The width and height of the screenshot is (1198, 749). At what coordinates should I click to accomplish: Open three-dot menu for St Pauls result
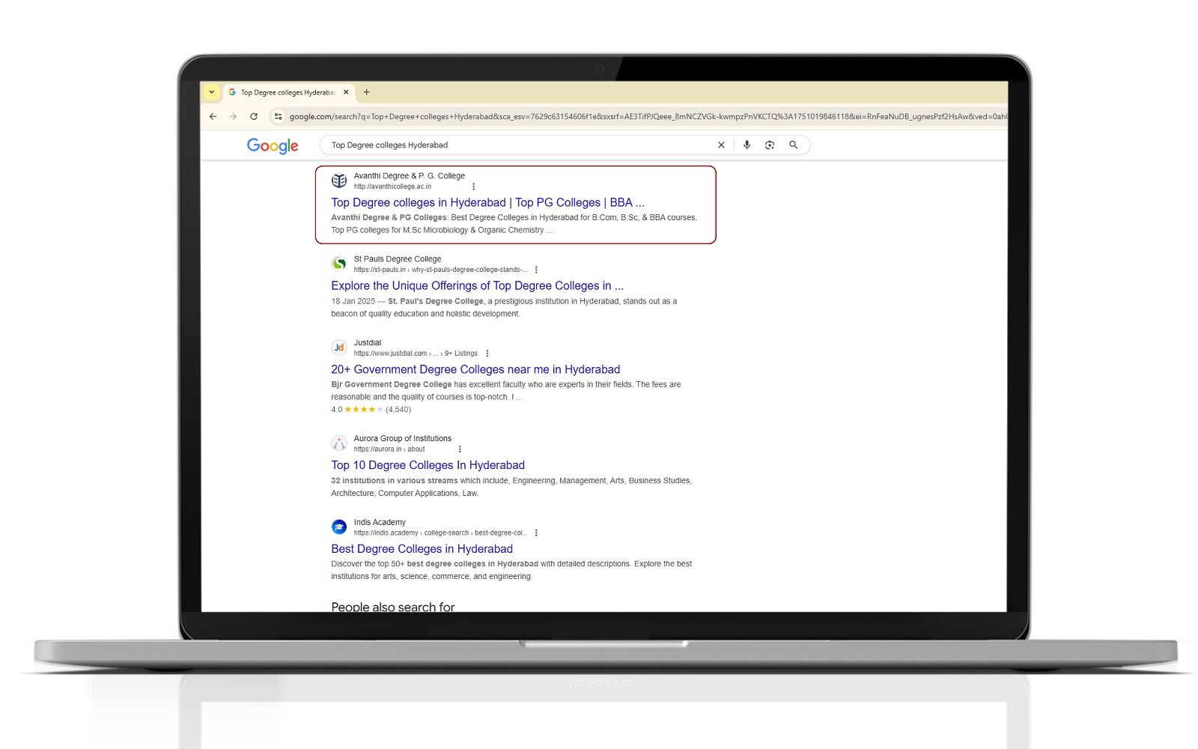point(536,270)
